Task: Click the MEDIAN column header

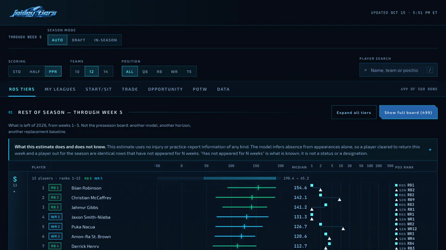Action: 299,167
